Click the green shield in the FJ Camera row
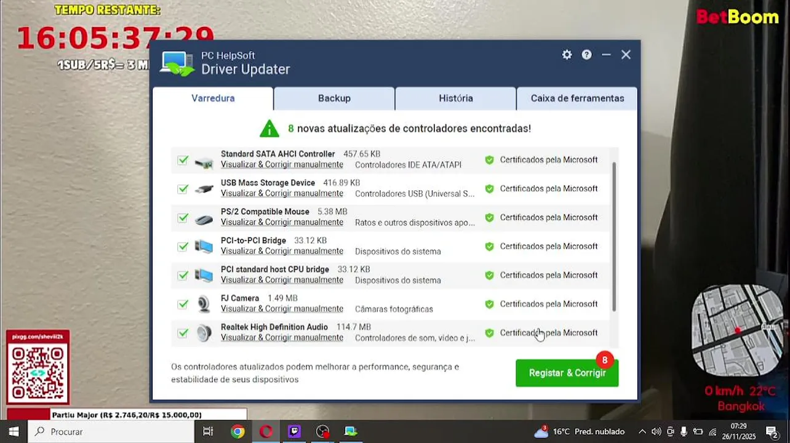Image resolution: width=790 pixels, height=443 pixels. pos(489,304)
